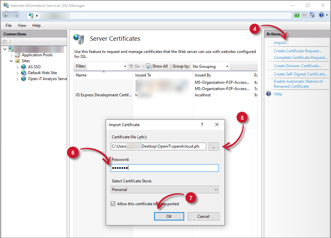Viewport: 331px width, 238px height.
Task: Open the Select Certificate Store dropdown
Action: [164, 189]
